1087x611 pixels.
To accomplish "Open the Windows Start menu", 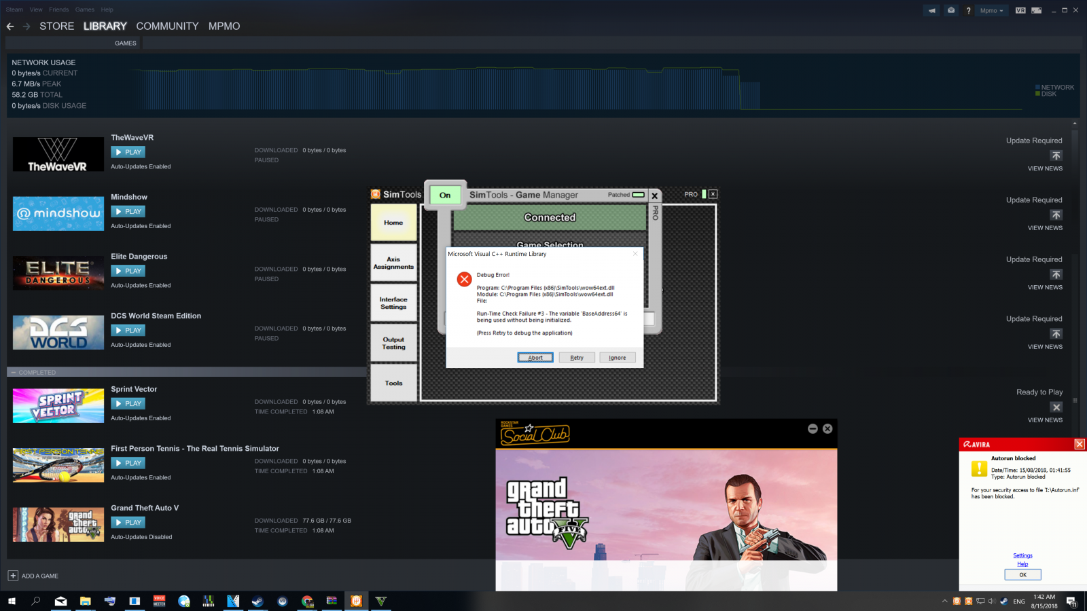I will click(12, 601).
